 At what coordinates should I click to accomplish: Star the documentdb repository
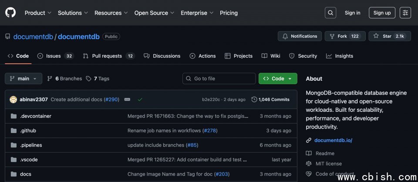389,36
